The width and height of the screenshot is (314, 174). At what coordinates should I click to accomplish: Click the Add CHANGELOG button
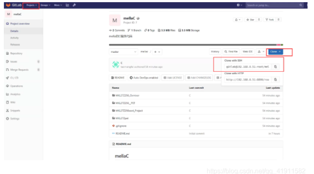tap(199, 78)
